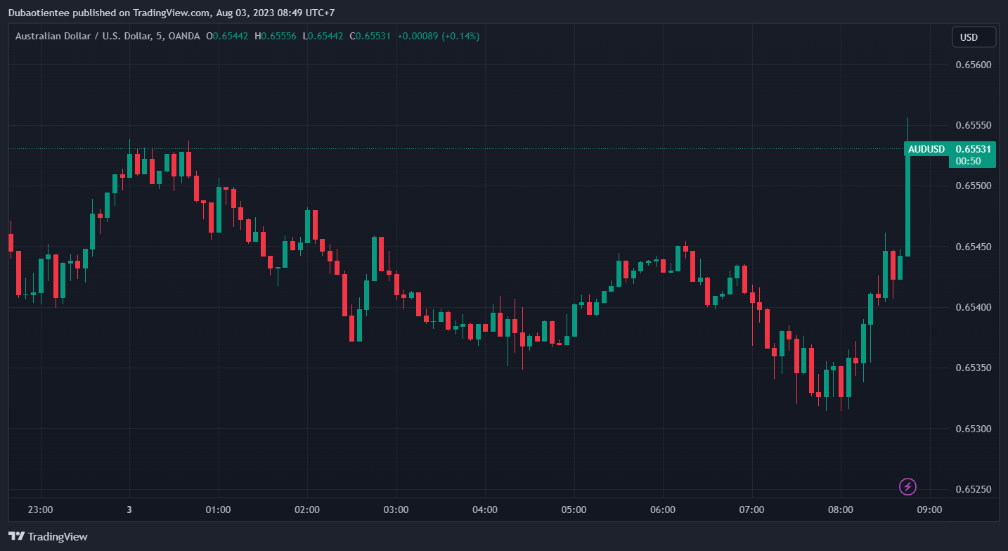The width and height of the screenshot is (1008, 551).
Task: Select the 23:00 time axis label
Action: click(40, 510)
